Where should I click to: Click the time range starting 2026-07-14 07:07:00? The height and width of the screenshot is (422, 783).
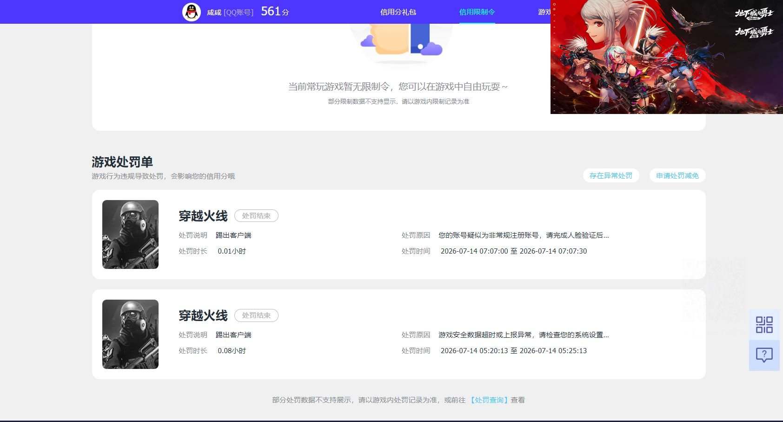coord(514,251)
